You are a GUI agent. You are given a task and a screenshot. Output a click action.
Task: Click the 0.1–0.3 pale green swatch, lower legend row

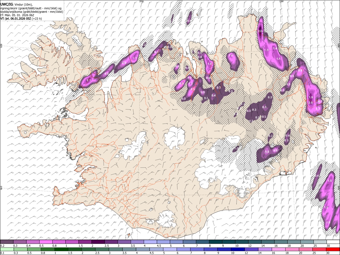click(x=7, y=249)
